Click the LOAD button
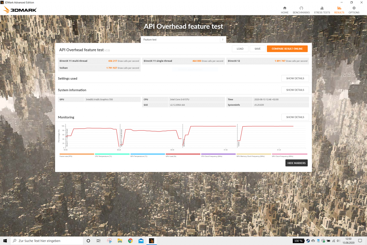 coord(240,49)
